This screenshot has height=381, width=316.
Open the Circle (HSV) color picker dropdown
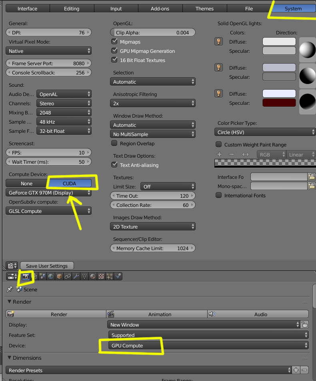tap(265, 132)
